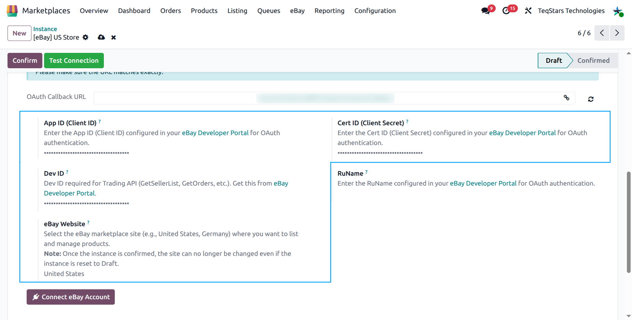Click the App ID masked value field

coord(86,153)
